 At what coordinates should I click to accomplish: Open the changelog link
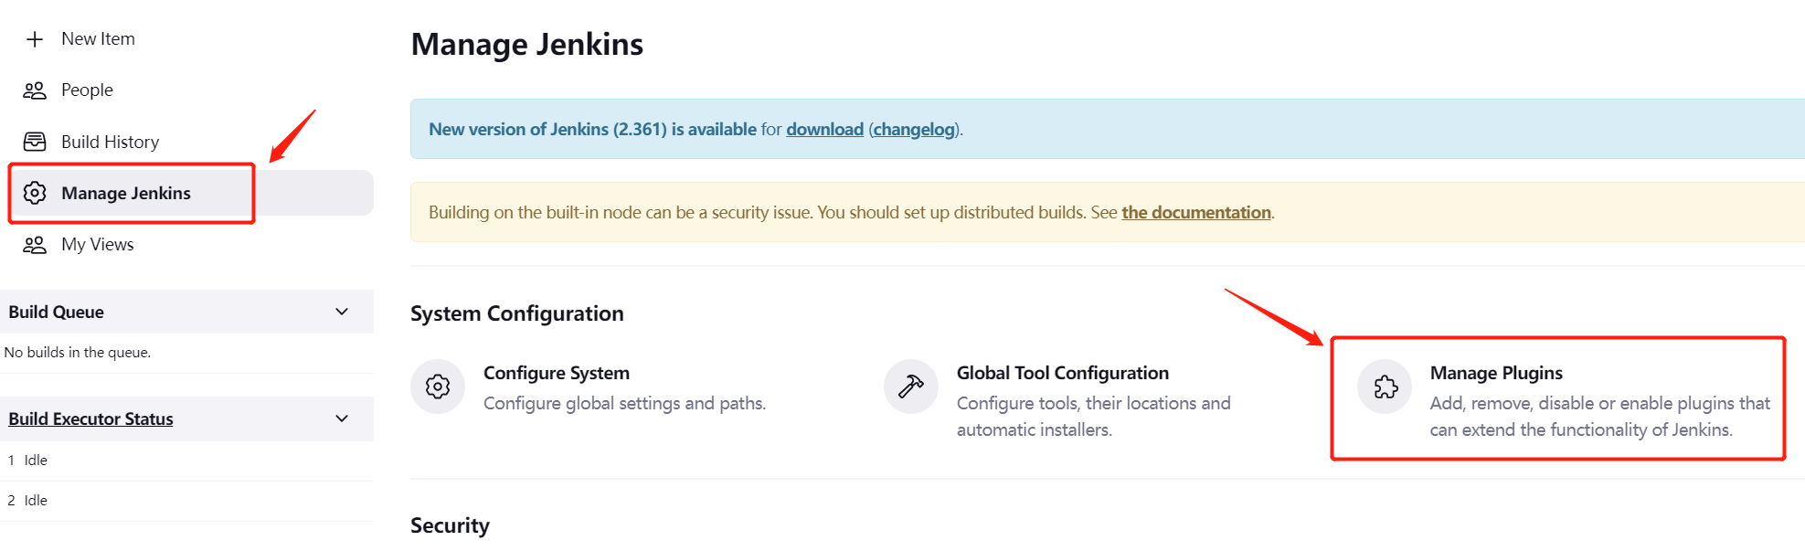click(x=914, y=129)
